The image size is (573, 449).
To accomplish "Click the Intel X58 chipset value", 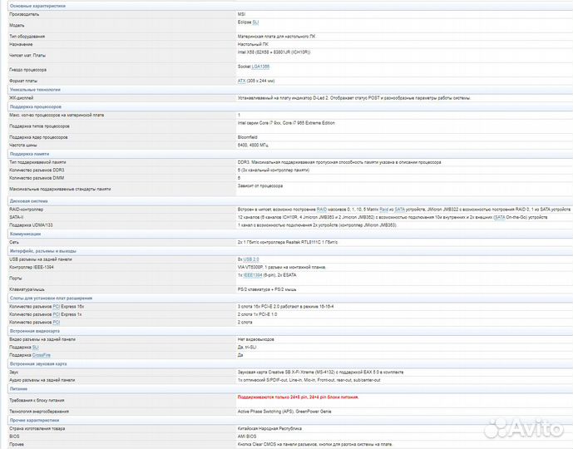I will point(274,52).
